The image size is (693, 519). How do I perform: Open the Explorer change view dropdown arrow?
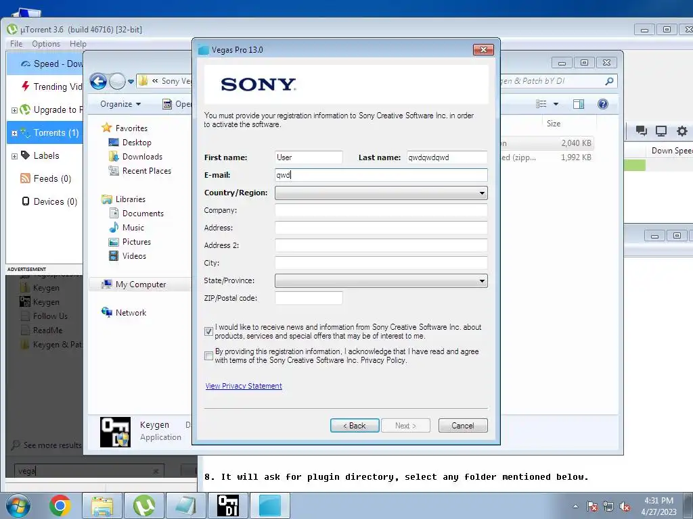pyautogui.click(x=556, y=104)
